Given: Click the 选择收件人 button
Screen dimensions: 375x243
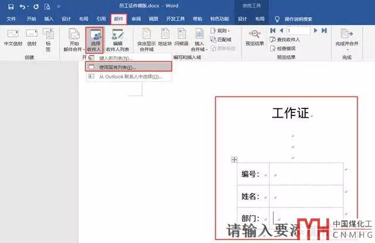Looking at the screenshot, I should click(94, 40).
